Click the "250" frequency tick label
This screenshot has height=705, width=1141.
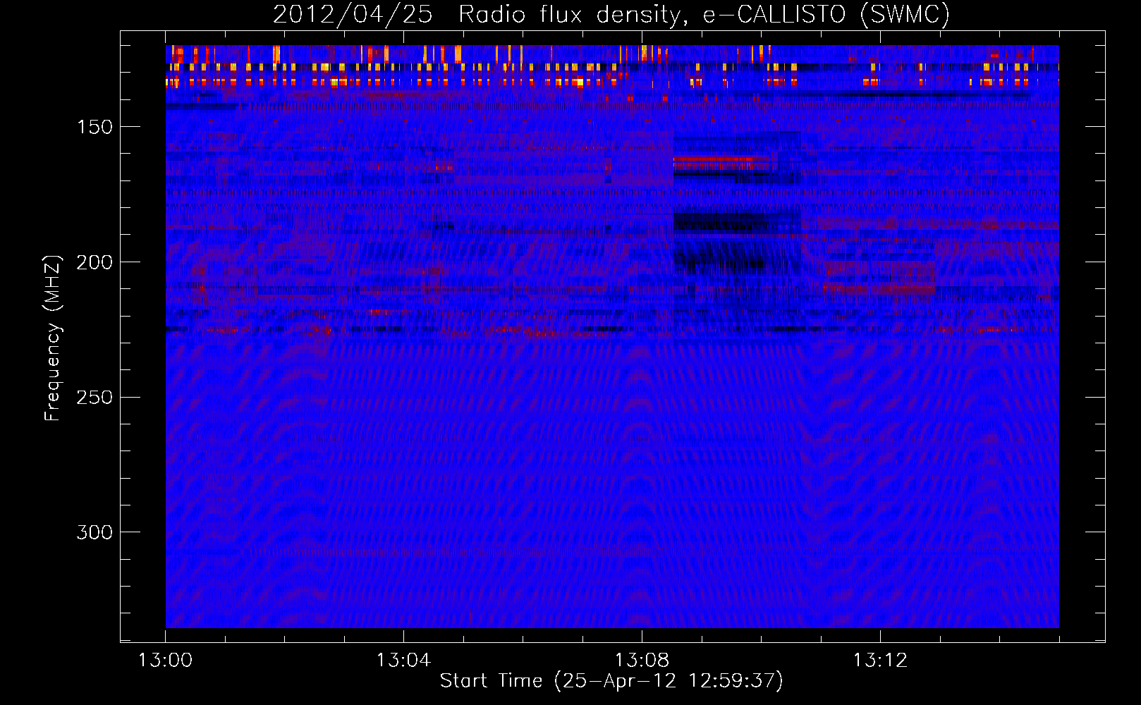[x=94, y=397]
